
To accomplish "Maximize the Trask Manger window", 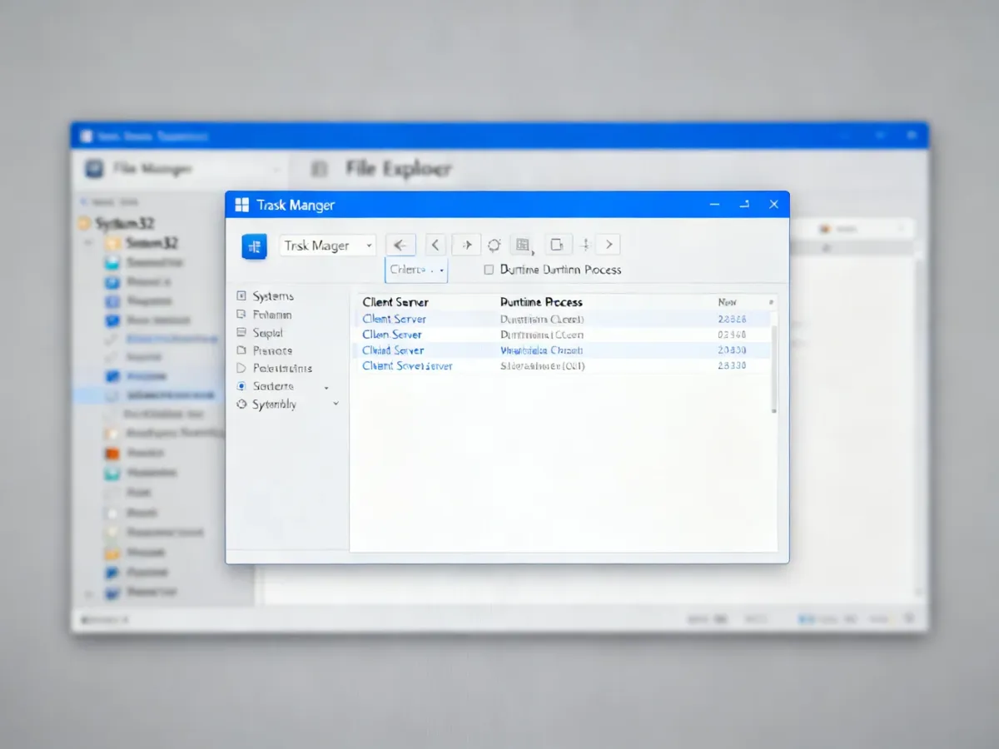I will tap(744, 205).
